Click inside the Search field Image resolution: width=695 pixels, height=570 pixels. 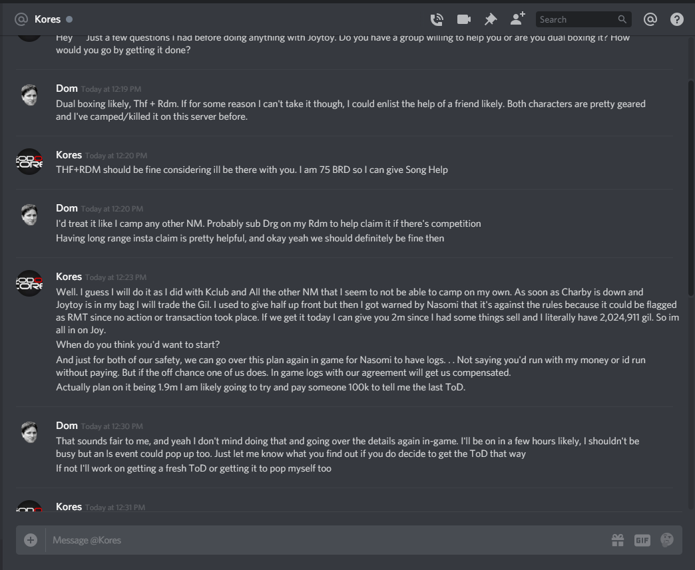[x=577, y=19]
